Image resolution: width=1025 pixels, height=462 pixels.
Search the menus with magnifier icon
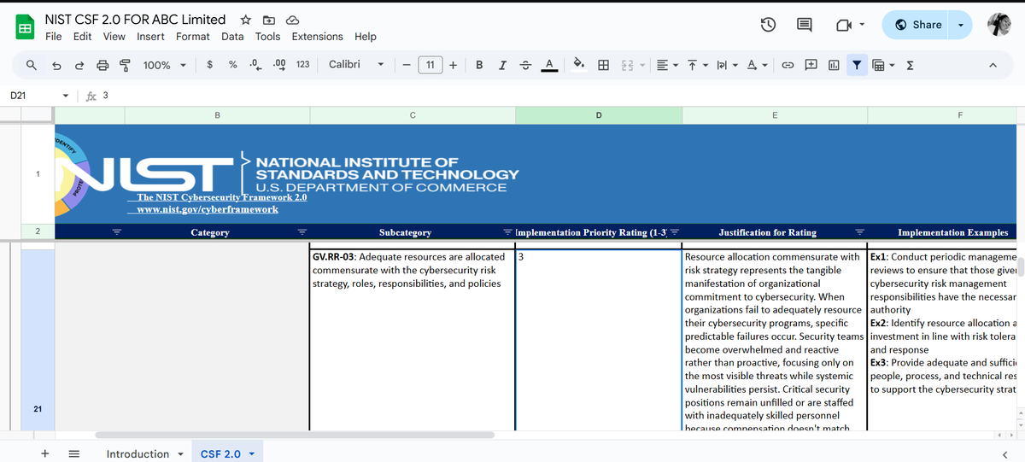(x=32, y=65)
